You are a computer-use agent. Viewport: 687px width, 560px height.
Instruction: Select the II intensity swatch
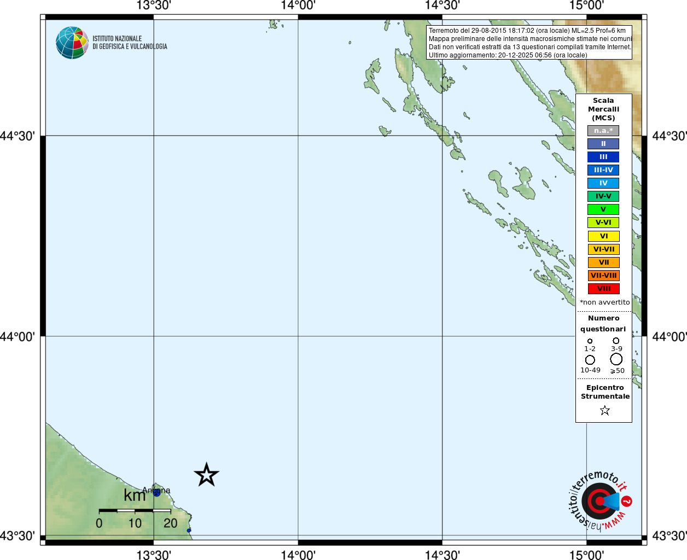pos(603,144)
